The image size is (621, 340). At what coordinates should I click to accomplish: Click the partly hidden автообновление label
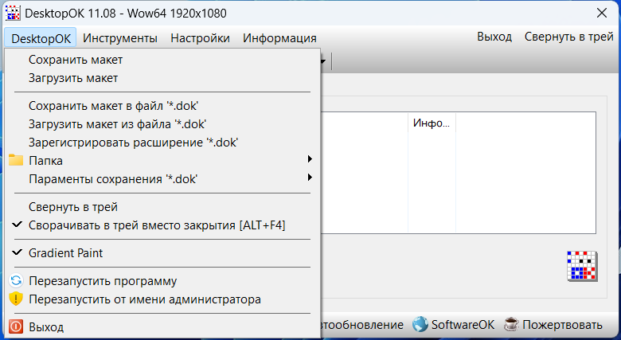click(362, 325)
